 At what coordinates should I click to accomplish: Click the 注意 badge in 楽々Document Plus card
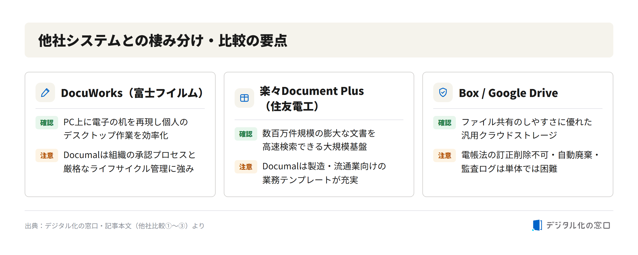(246, 167)
